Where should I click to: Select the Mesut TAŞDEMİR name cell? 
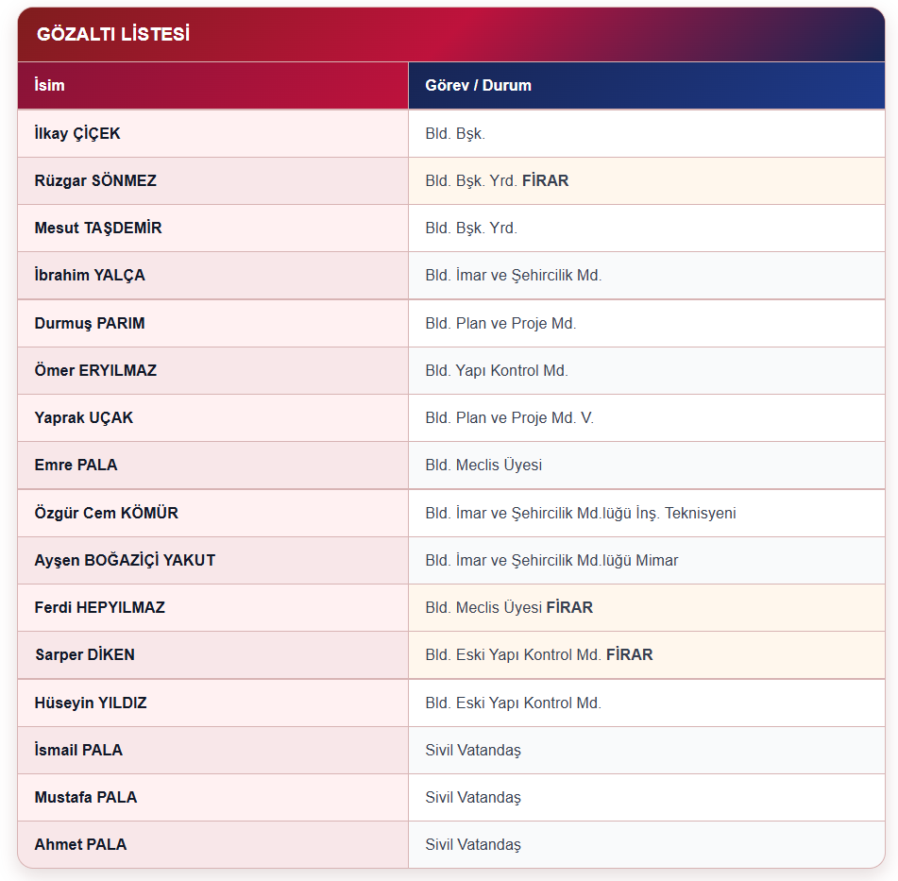[212, 228]
